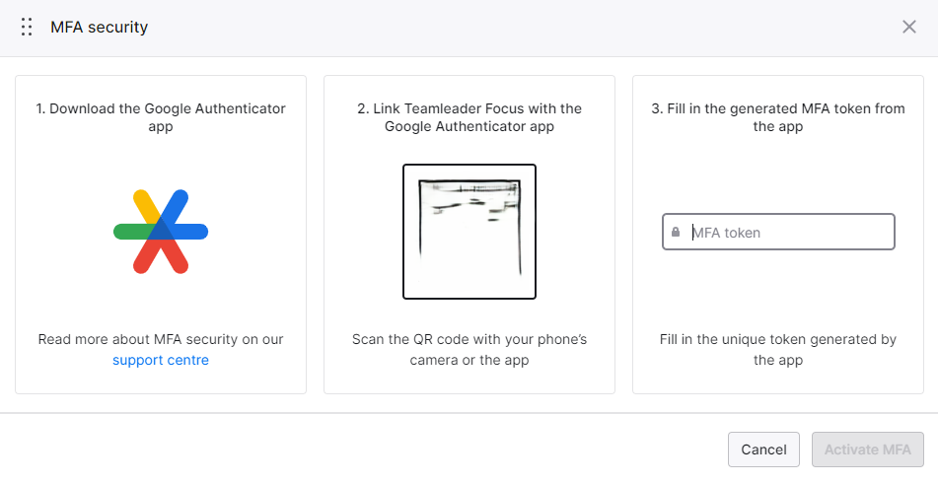Select the step 2 Link Teamleader Focus heading

click(469, 117)
